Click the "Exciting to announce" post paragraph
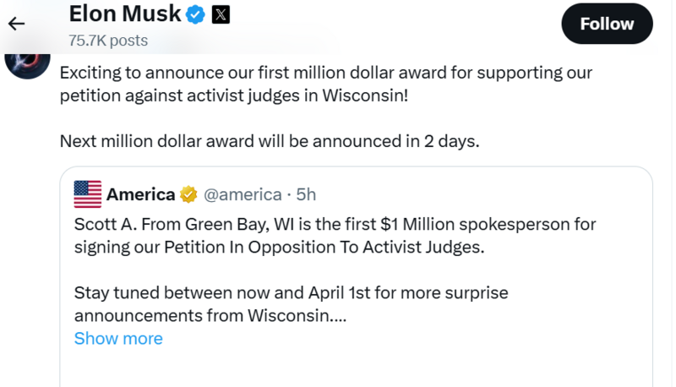The width and height of the screenshot is (676, 387). 325,84
